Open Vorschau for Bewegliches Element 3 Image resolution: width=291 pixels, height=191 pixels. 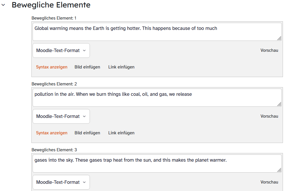tap(269, 182)
